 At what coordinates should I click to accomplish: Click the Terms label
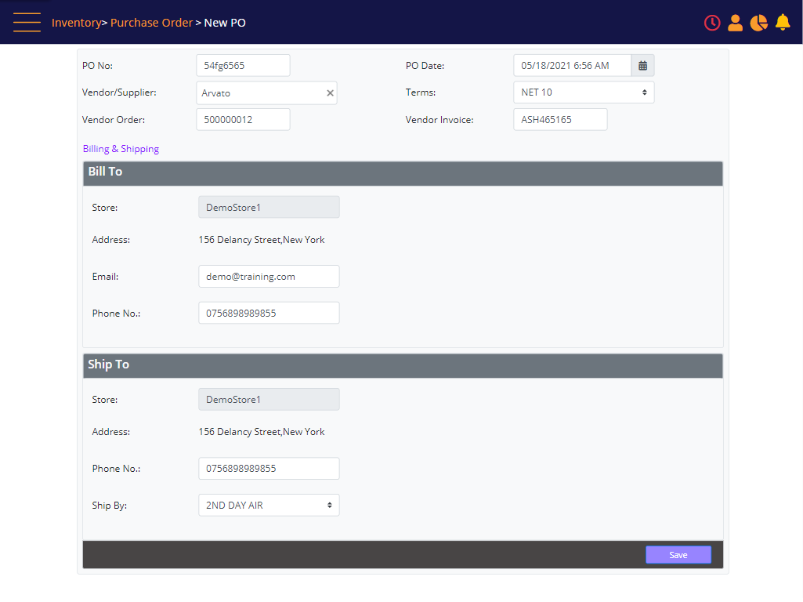pyautogui.click(x=421, y=92)
